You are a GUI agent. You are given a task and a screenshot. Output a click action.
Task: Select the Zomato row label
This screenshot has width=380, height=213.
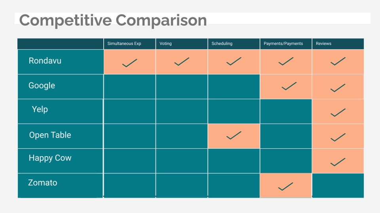pos(43,183)
